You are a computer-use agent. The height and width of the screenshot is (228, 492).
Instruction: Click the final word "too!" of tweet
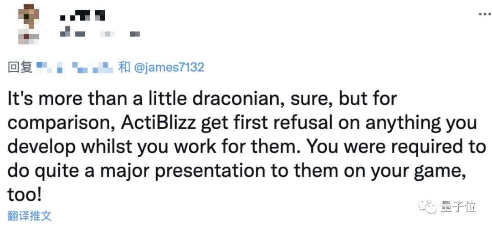pos(25,195)
